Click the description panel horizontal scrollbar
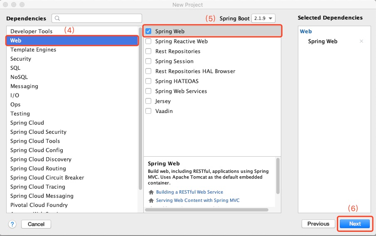The image size is (376, 236). [207, 210]
